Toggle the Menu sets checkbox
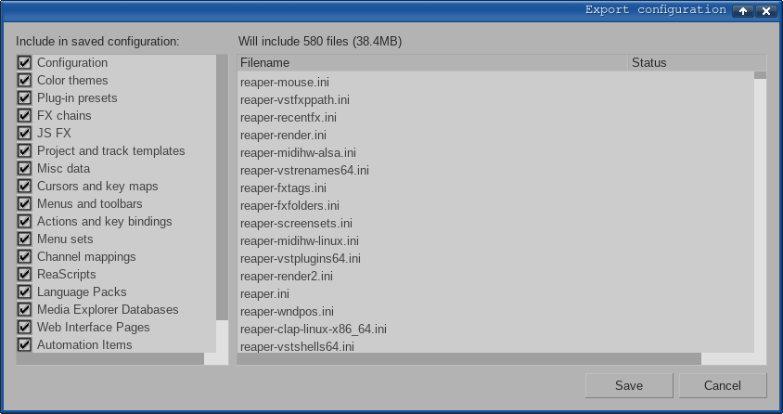 coord(24,239)
